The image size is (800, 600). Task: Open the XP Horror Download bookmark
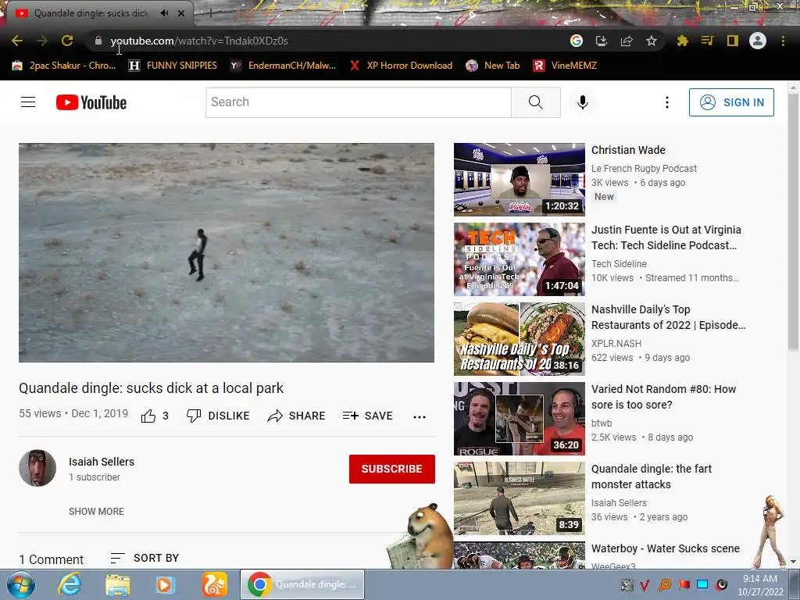401,66
